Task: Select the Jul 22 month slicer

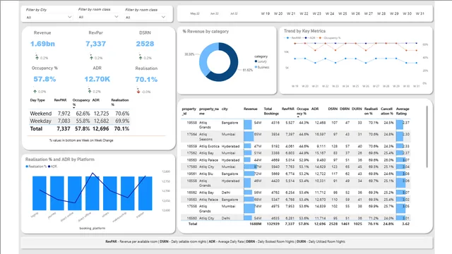Action: [234, 13]
